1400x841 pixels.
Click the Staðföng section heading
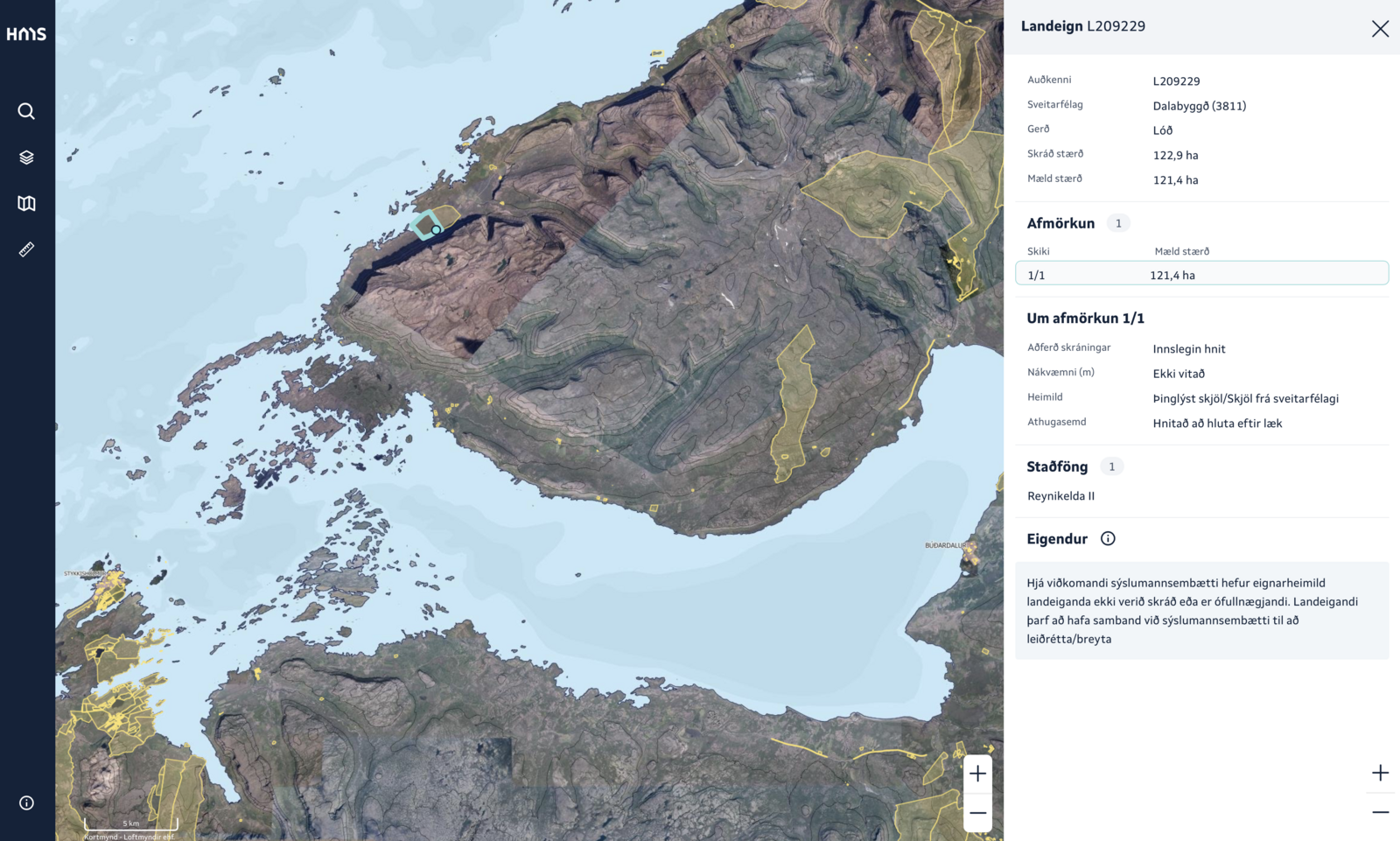1057,466
